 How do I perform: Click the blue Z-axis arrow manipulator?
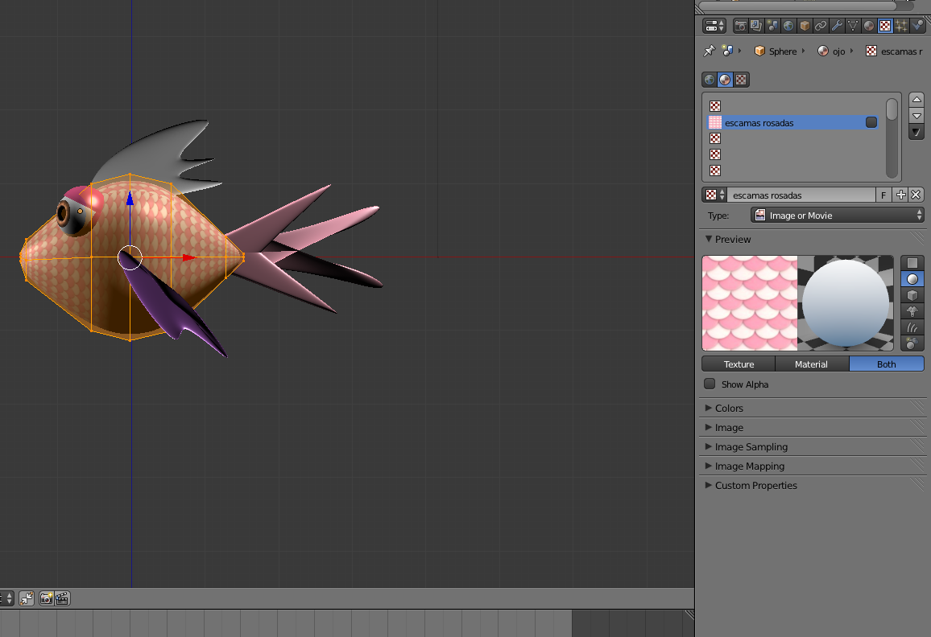coord(130,199)
